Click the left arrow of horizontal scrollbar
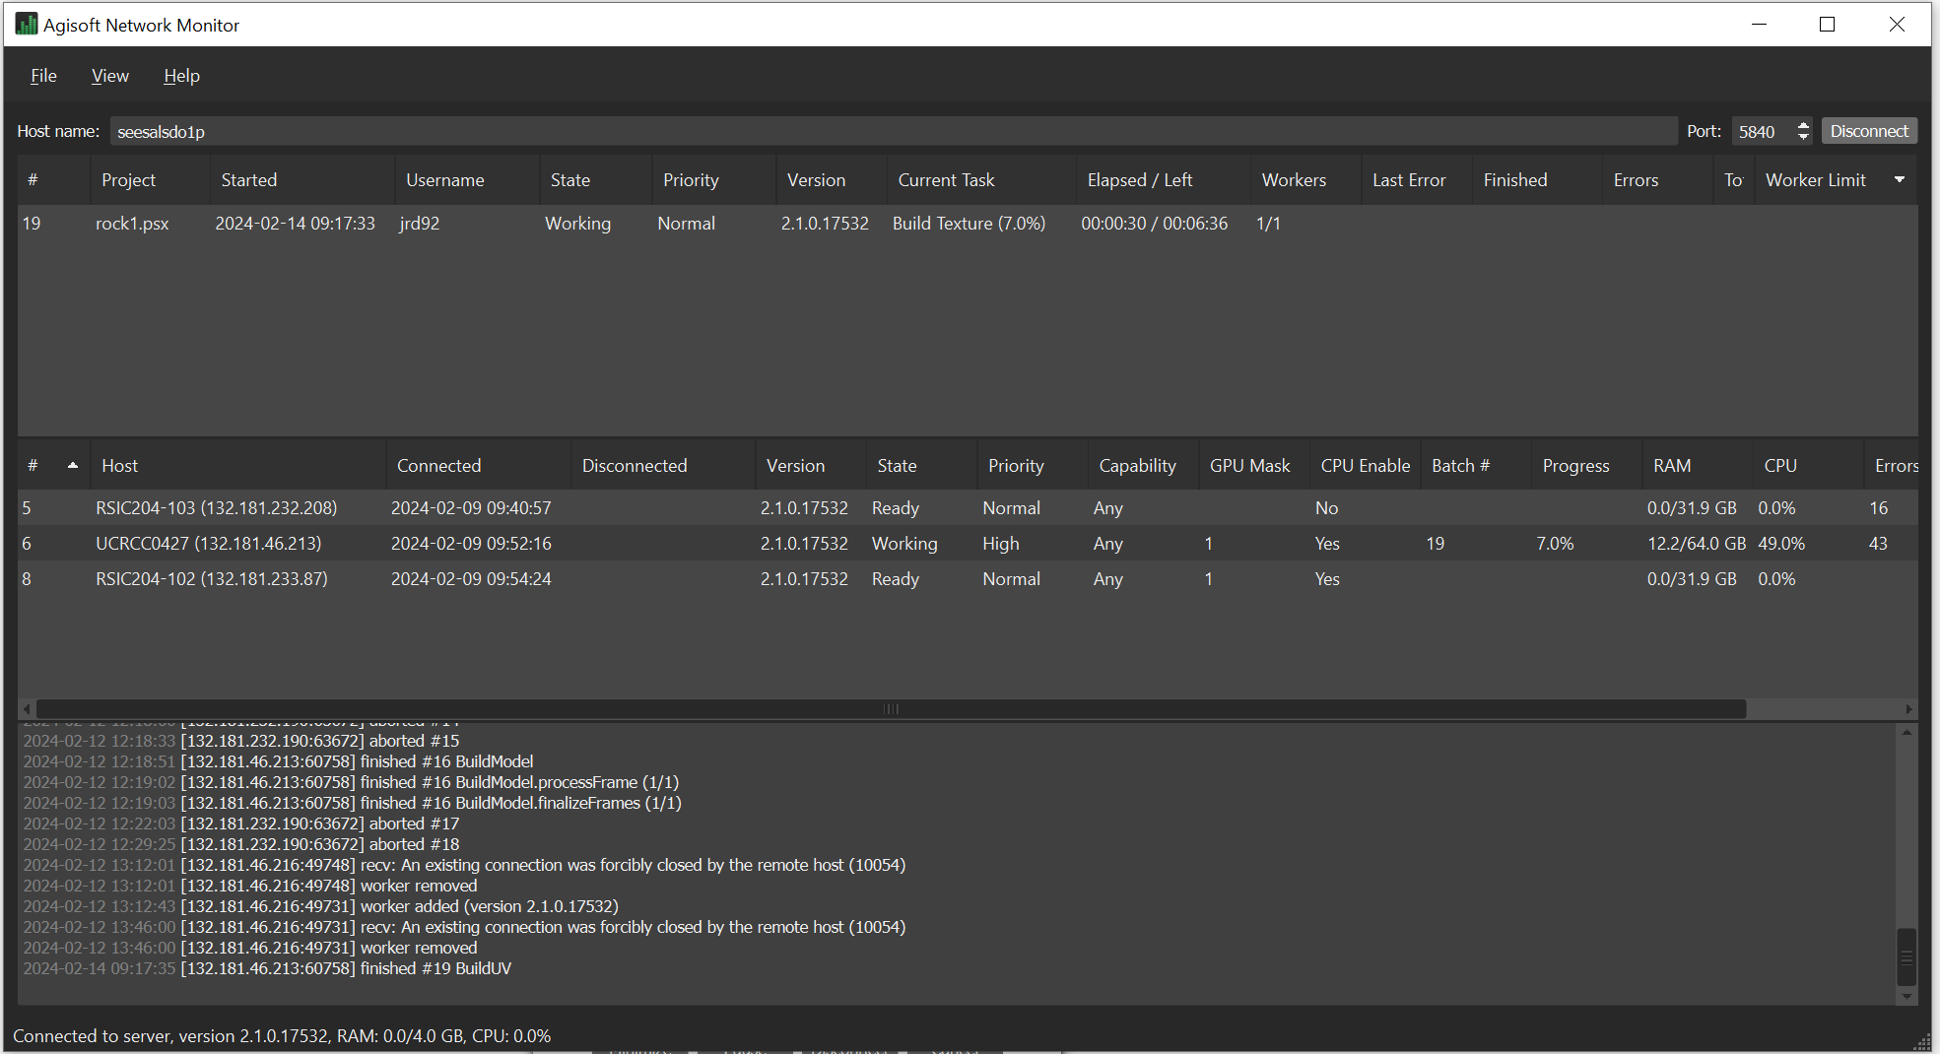This screenshot has height=1054, width=1940. [27, 709]
